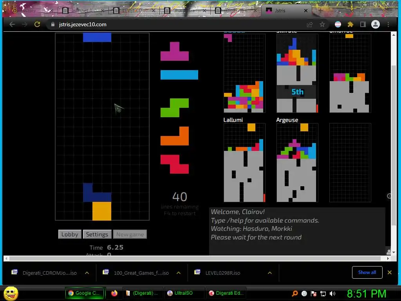Return to the Lobby
Image resolution: width=401 pixels, height=301 pixels.
pos(70,234)
